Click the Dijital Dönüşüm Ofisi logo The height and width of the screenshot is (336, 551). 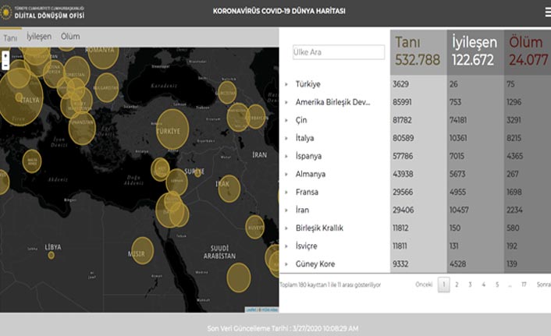(44, 12)
